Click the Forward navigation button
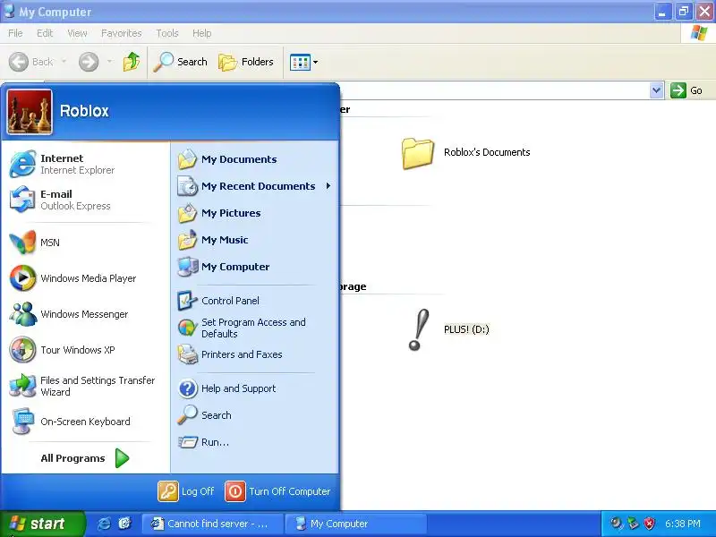The height and width of the screenshot is (537, 716). coord(89,62)
